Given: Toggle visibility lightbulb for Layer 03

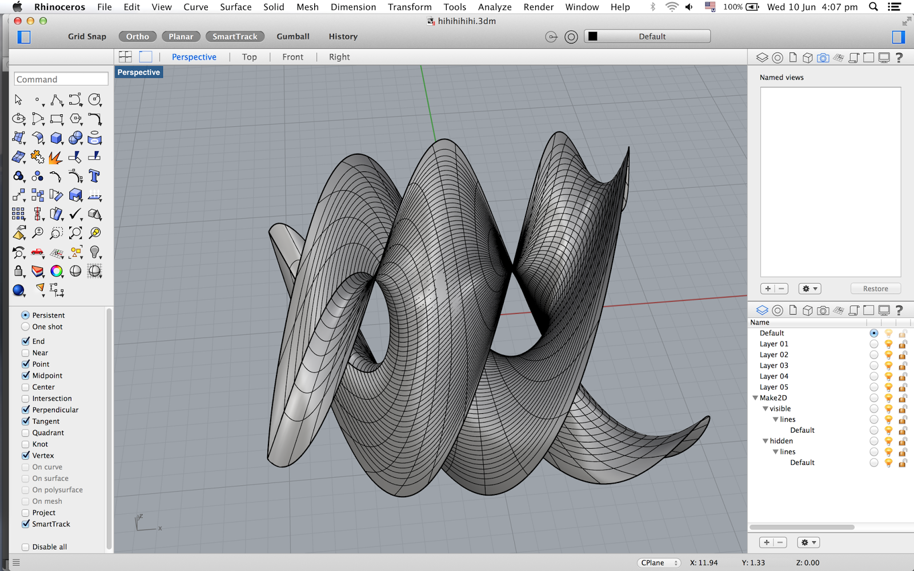Looking at the screenshot, I should [x=889, y=365].
